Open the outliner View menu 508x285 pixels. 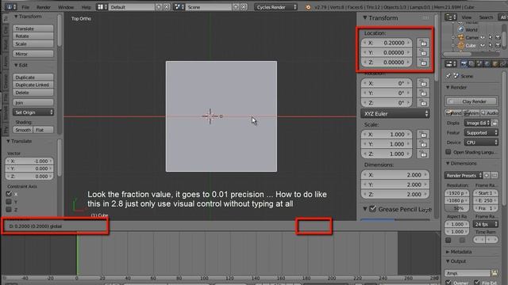click(466, 17)
